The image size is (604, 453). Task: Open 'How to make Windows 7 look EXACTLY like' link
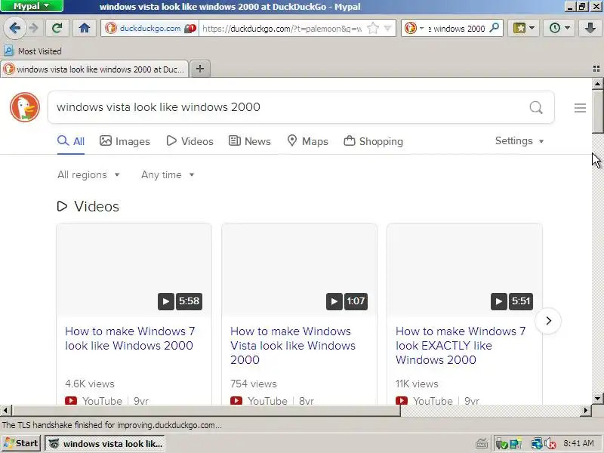point(461,346)
